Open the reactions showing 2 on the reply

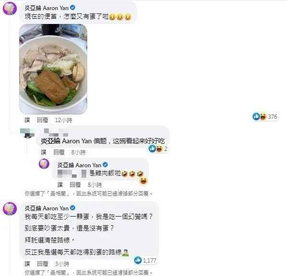pyautogui.click(x=158, y=149)
